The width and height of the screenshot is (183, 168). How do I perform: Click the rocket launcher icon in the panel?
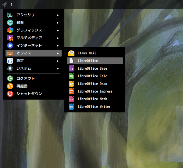point(5,5)
